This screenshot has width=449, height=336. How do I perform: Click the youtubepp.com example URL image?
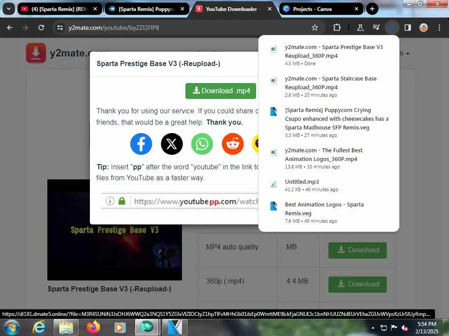(180, 201)
